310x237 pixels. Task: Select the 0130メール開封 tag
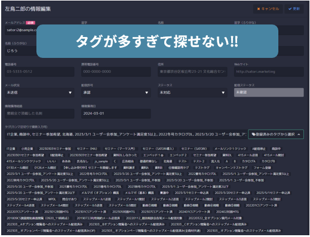[17, 168]
